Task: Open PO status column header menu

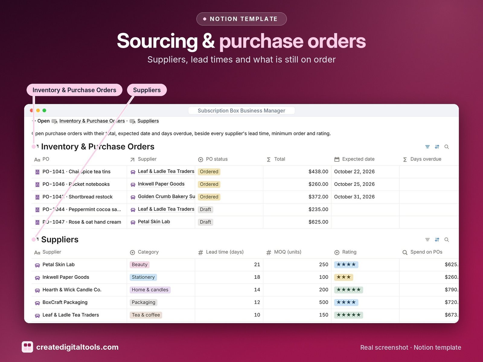Action: (213, 159)
